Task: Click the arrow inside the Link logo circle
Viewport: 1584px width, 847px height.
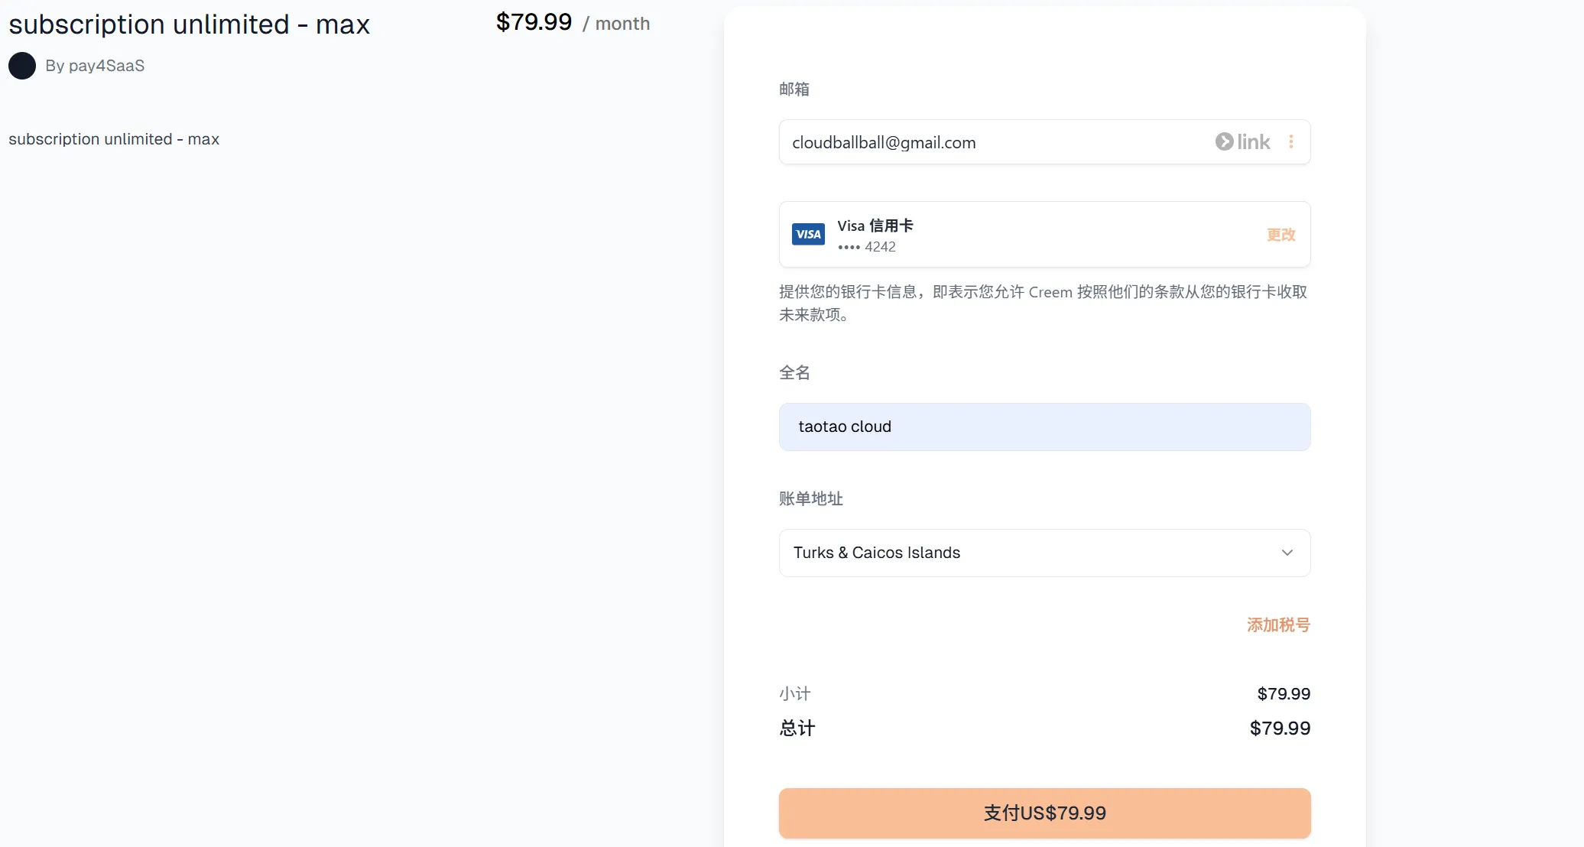Action: point(1224,141)
